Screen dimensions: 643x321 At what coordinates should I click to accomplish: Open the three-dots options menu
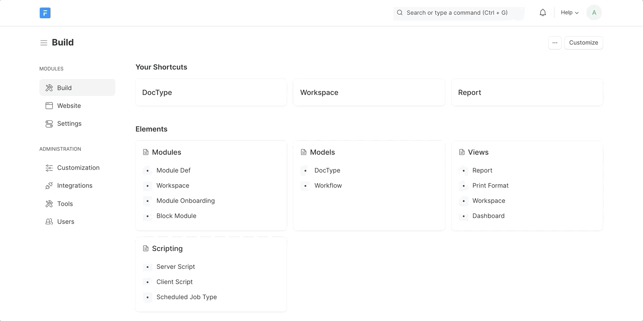point(554,43)
